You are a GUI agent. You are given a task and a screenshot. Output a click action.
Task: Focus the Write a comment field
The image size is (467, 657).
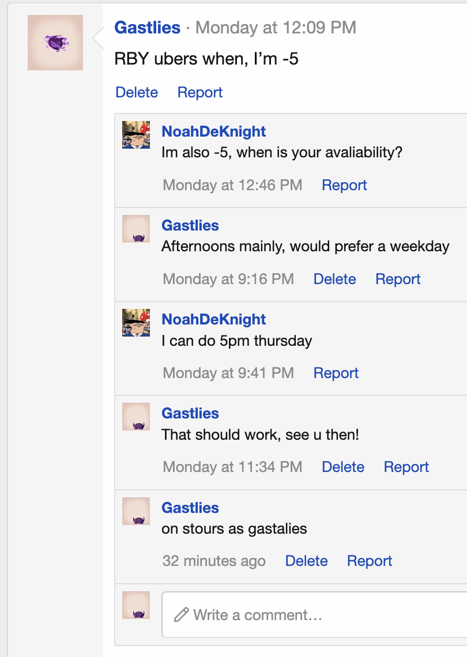coord(314,615)
